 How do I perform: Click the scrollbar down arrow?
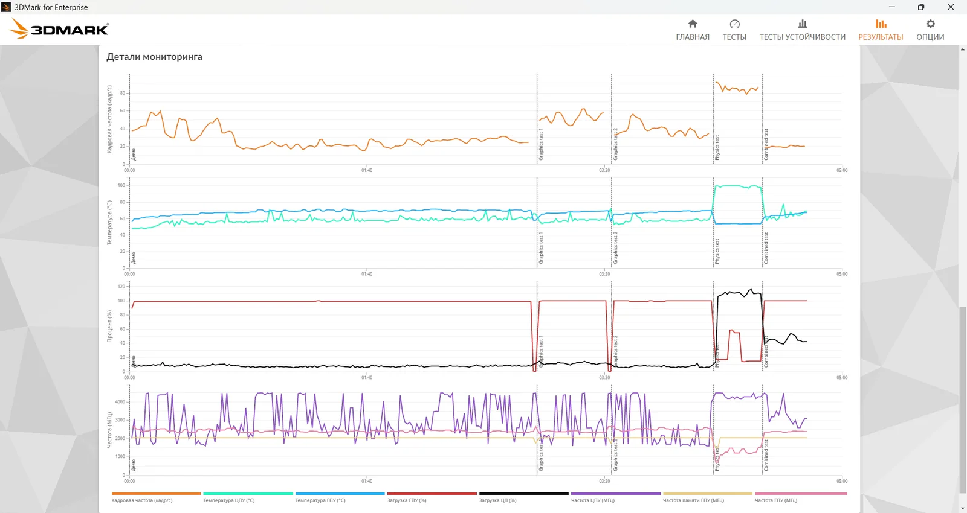tap(962, 508)
